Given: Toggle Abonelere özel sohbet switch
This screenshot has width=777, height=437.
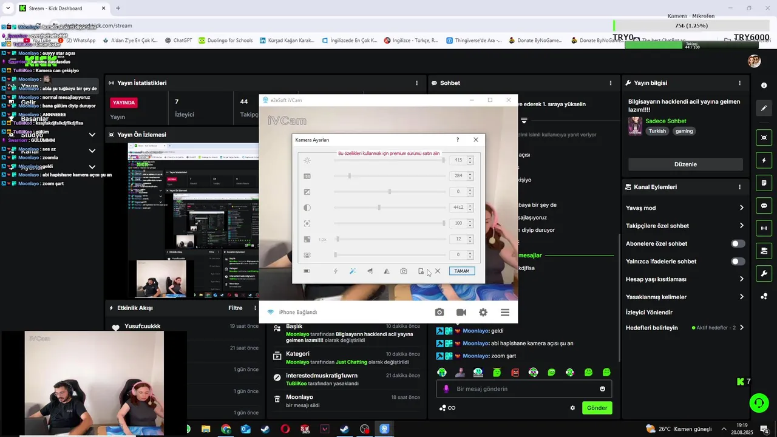Looking at the screenshot, I should [738, 244].
